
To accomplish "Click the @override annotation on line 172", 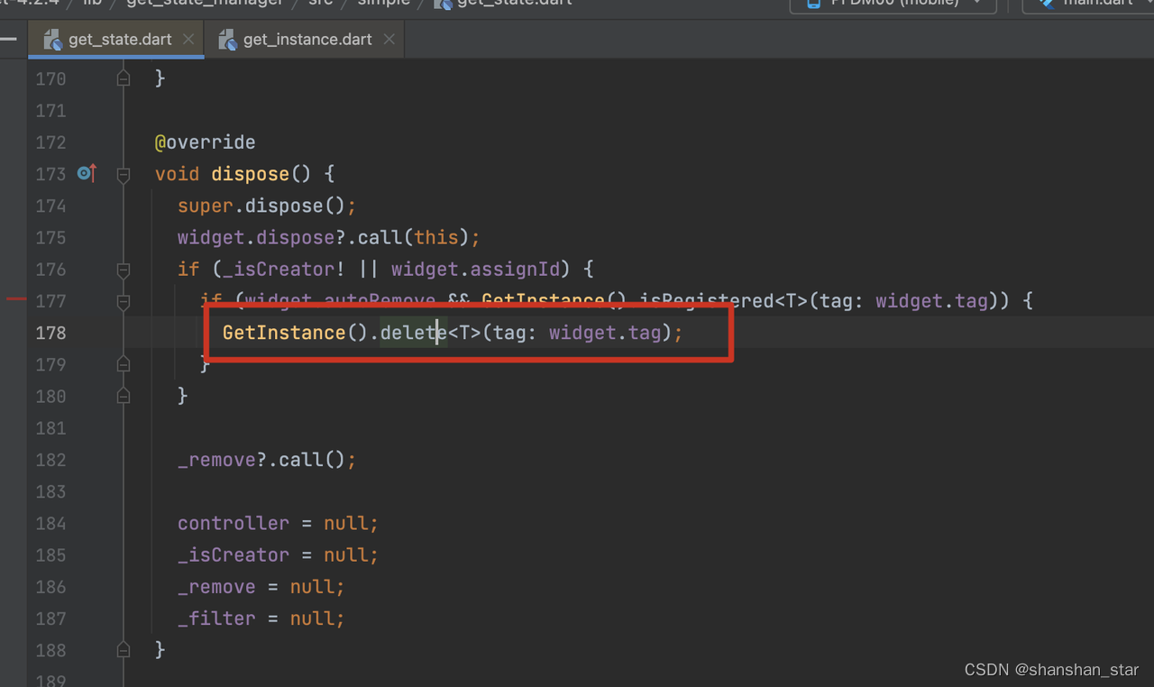I will [205, 142].
